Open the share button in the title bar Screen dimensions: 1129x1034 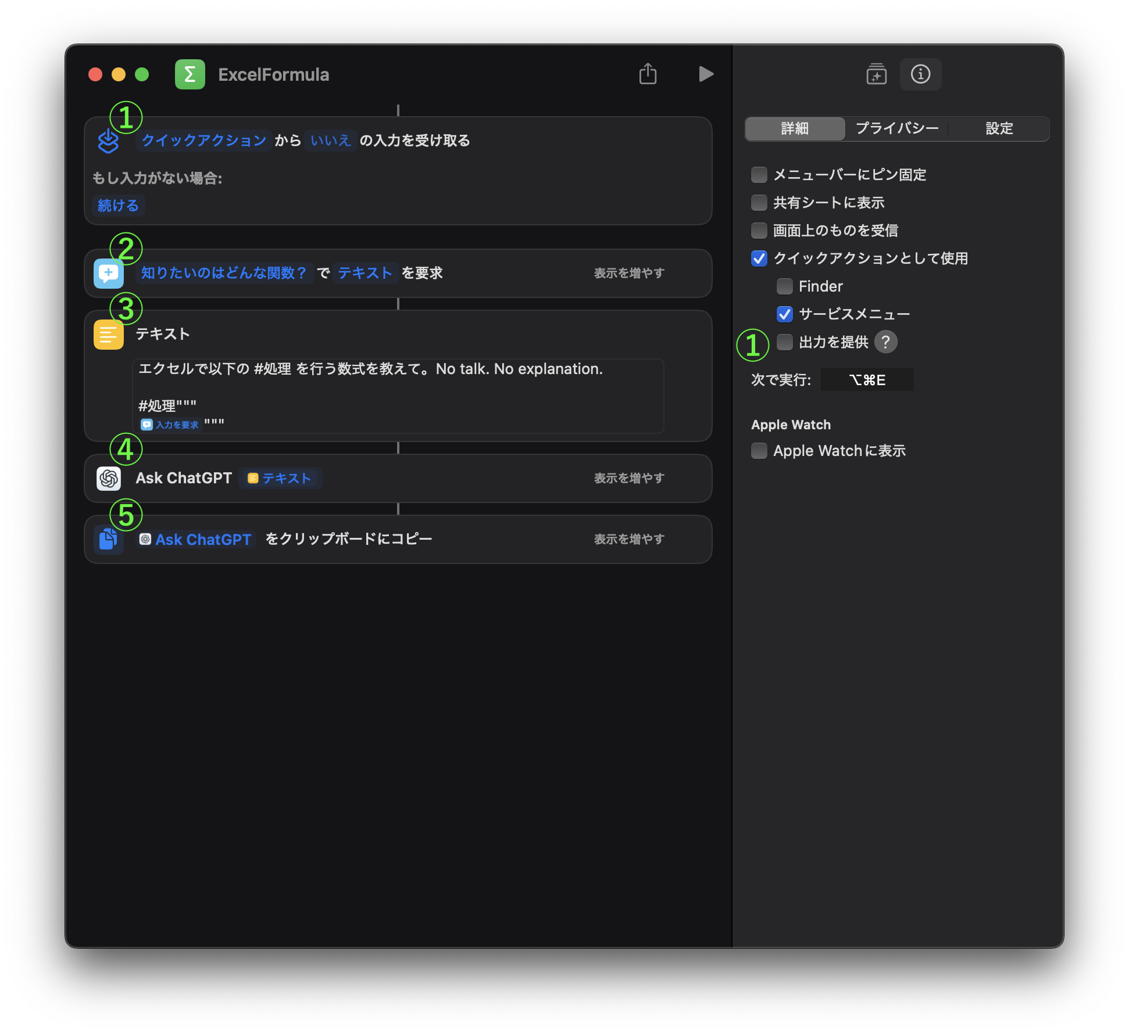point(648,74)
